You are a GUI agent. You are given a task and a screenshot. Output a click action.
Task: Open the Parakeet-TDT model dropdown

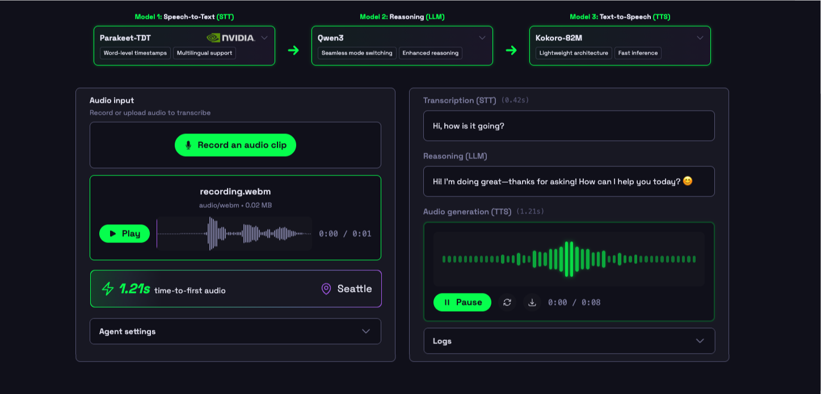(x=264, y=38)
